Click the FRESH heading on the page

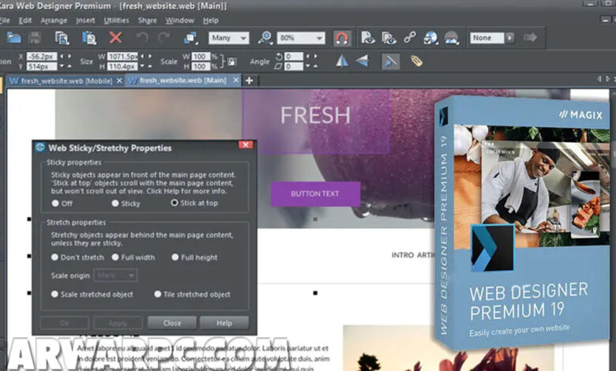click(315, 115)
